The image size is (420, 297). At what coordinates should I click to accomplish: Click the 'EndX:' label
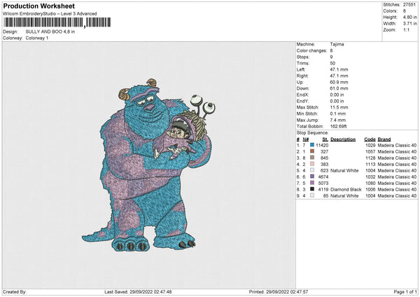tap(302, 95)
